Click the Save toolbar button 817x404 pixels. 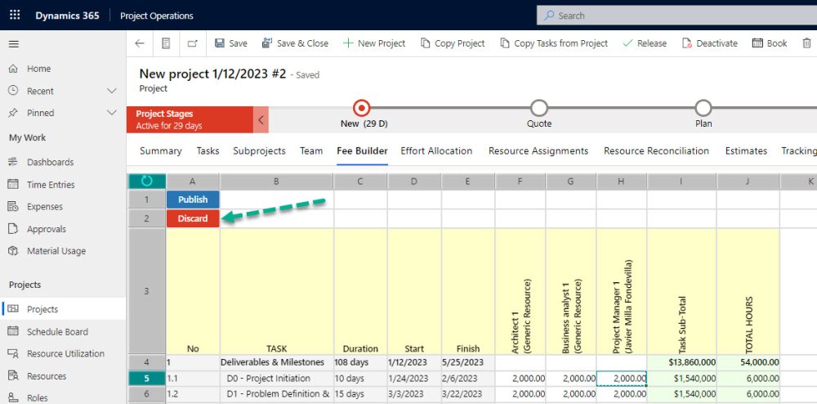231,43
